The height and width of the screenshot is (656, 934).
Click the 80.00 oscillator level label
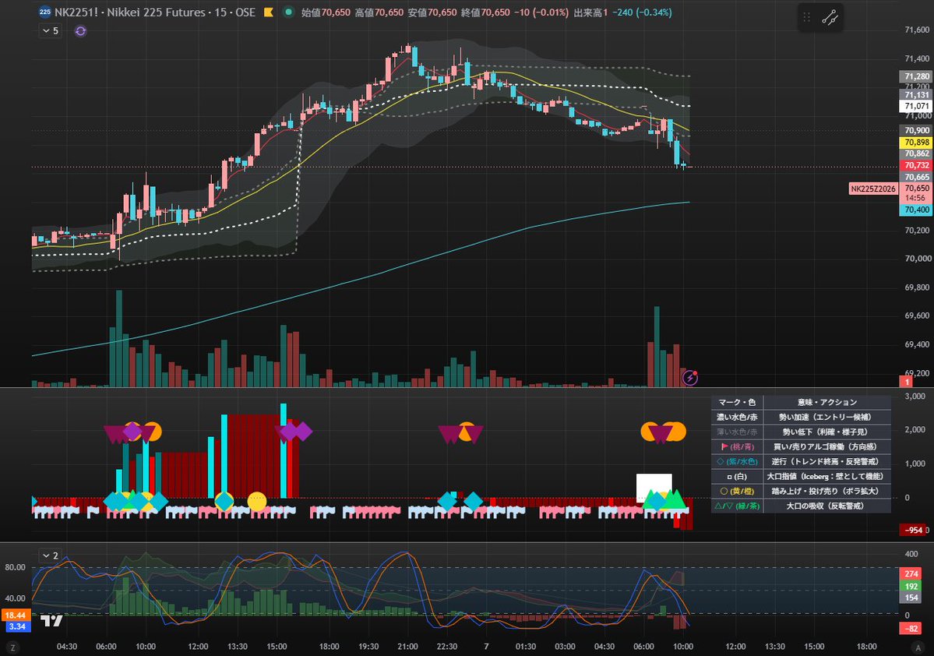click(x=16, y=567)
